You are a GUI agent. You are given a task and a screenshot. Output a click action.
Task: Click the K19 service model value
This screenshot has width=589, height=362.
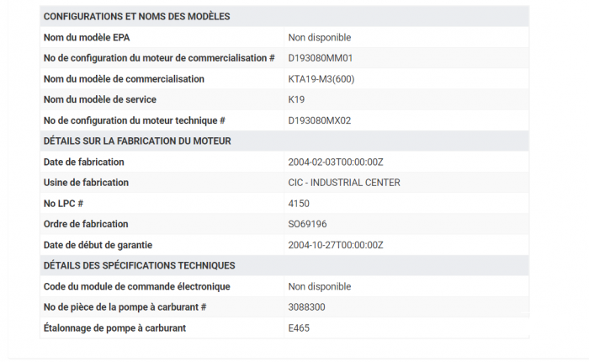(296, 99)
